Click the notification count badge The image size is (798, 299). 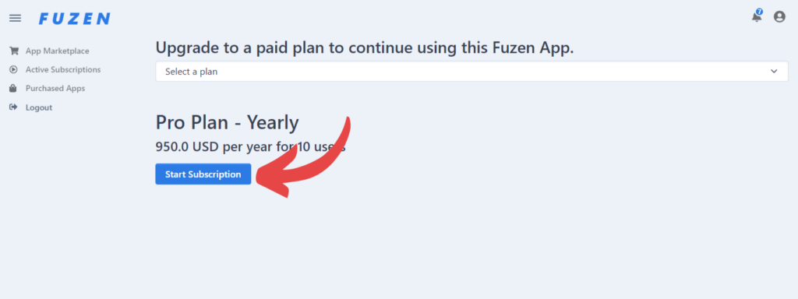coord(759,12)
